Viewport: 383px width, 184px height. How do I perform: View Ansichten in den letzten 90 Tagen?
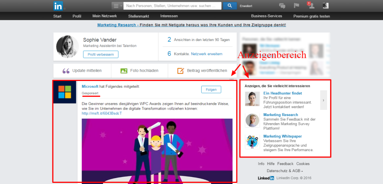[x=198, y=40]
